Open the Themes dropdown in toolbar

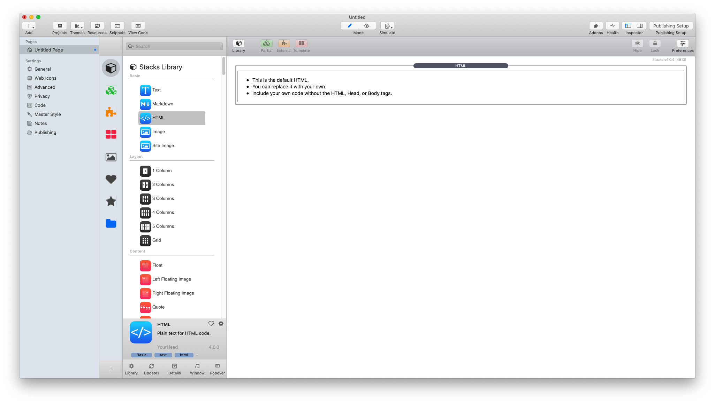coord(77,26)
